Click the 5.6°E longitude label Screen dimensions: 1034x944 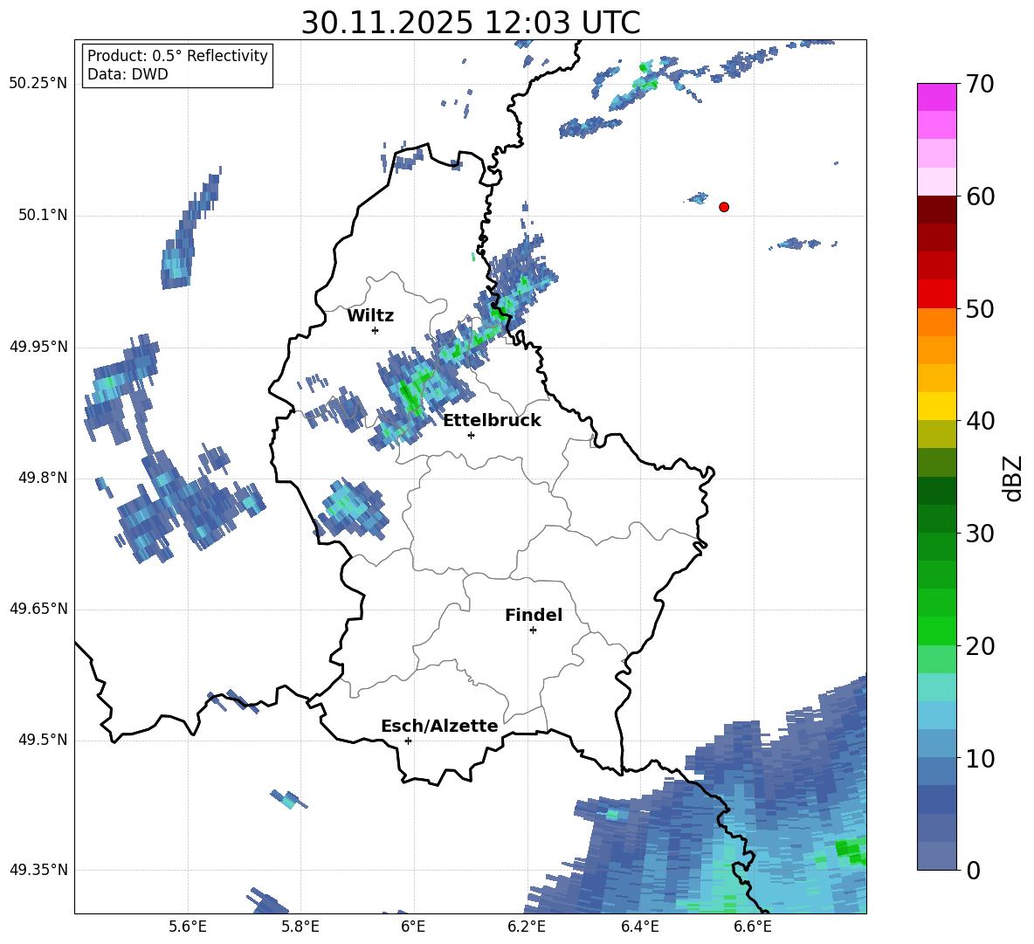(x=188, y=927)
